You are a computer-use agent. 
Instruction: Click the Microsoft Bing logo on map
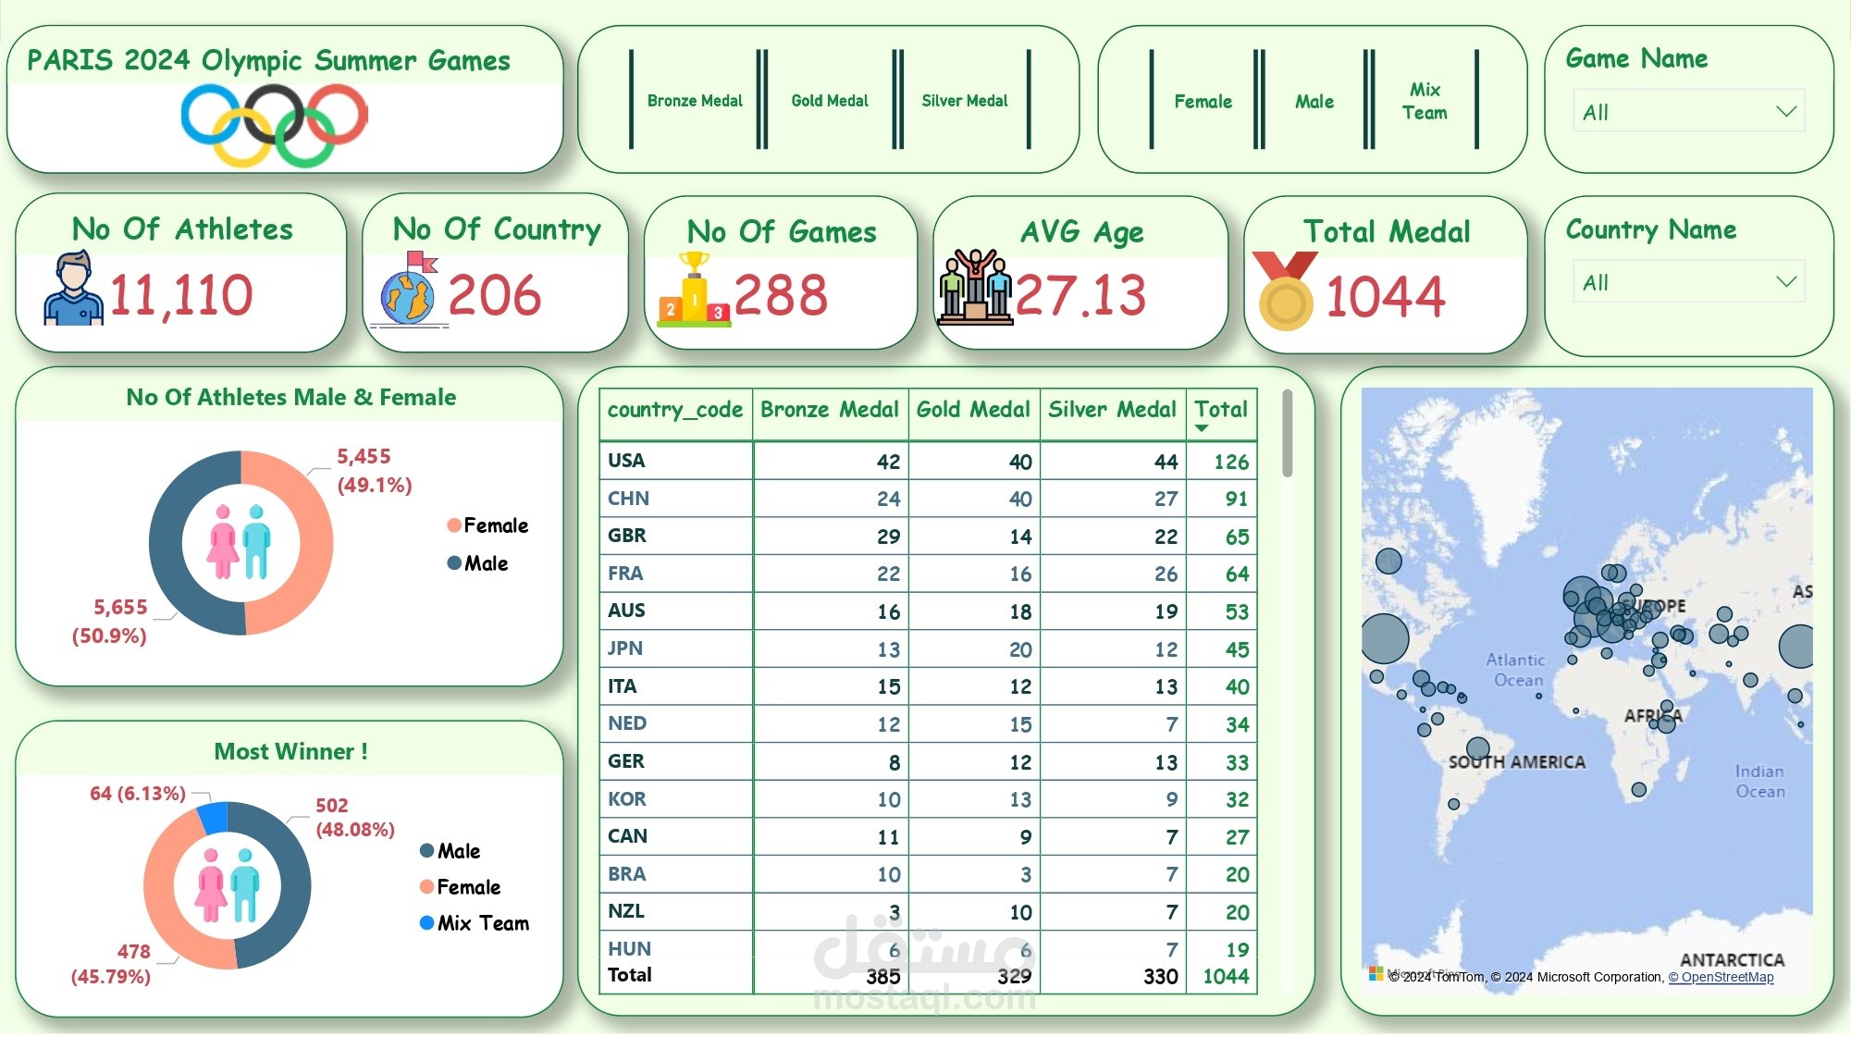(x=1376, y=973)
